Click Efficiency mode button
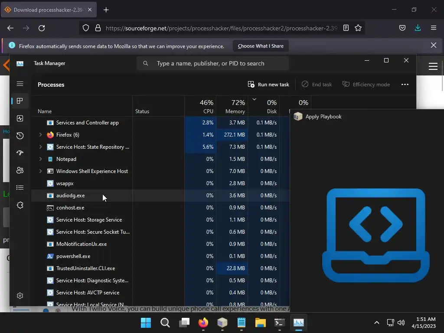Screen dimensions: 444x333 tap(366, 85)
